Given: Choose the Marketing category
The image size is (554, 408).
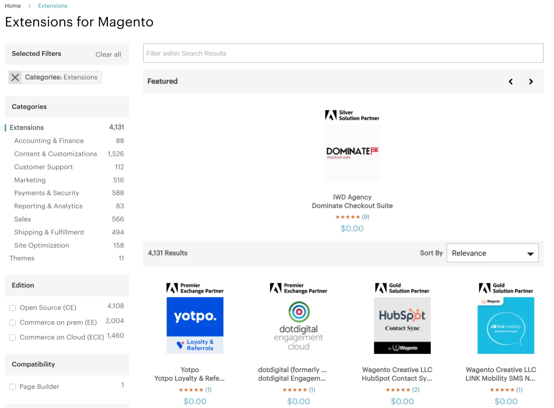Looking at the screenshot, I should click(30, 180).
